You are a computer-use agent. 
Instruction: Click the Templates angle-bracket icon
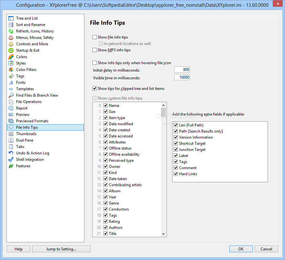11,89
